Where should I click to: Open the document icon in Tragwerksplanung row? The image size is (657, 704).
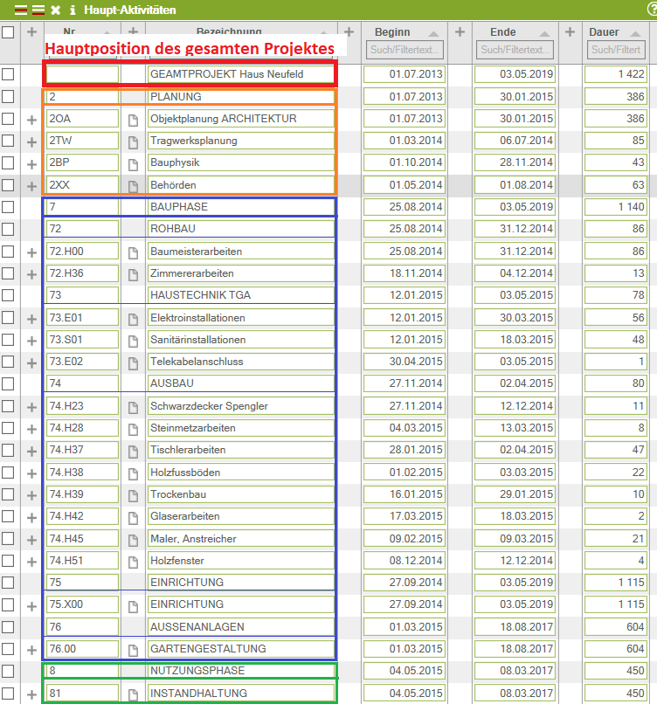[134, 141]
